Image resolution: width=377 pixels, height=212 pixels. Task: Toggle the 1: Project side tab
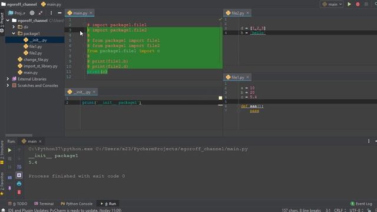(2, 22)
